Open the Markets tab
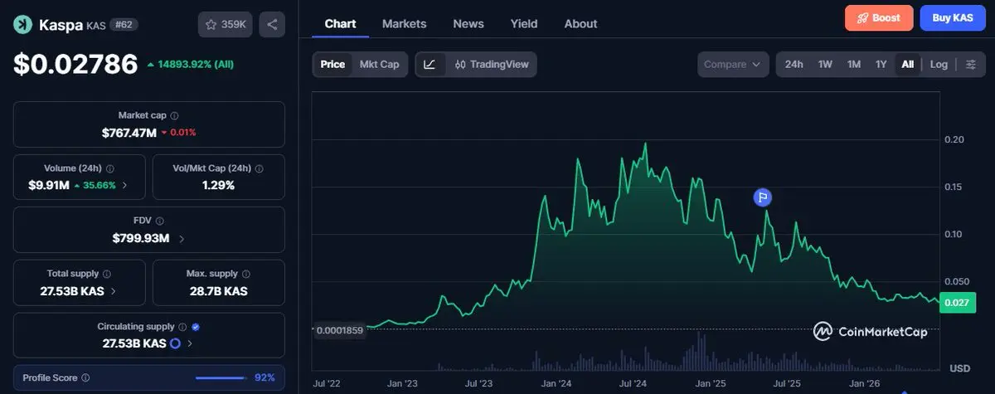 [404, 23]
